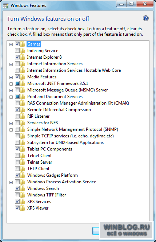
Task: Click the help question mark icon
Action: 146,18
